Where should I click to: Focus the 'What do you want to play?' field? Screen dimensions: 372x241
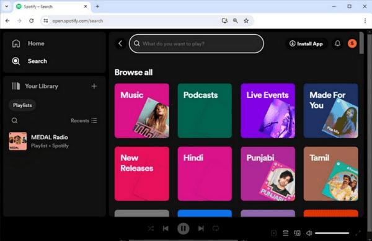(197, 43)
